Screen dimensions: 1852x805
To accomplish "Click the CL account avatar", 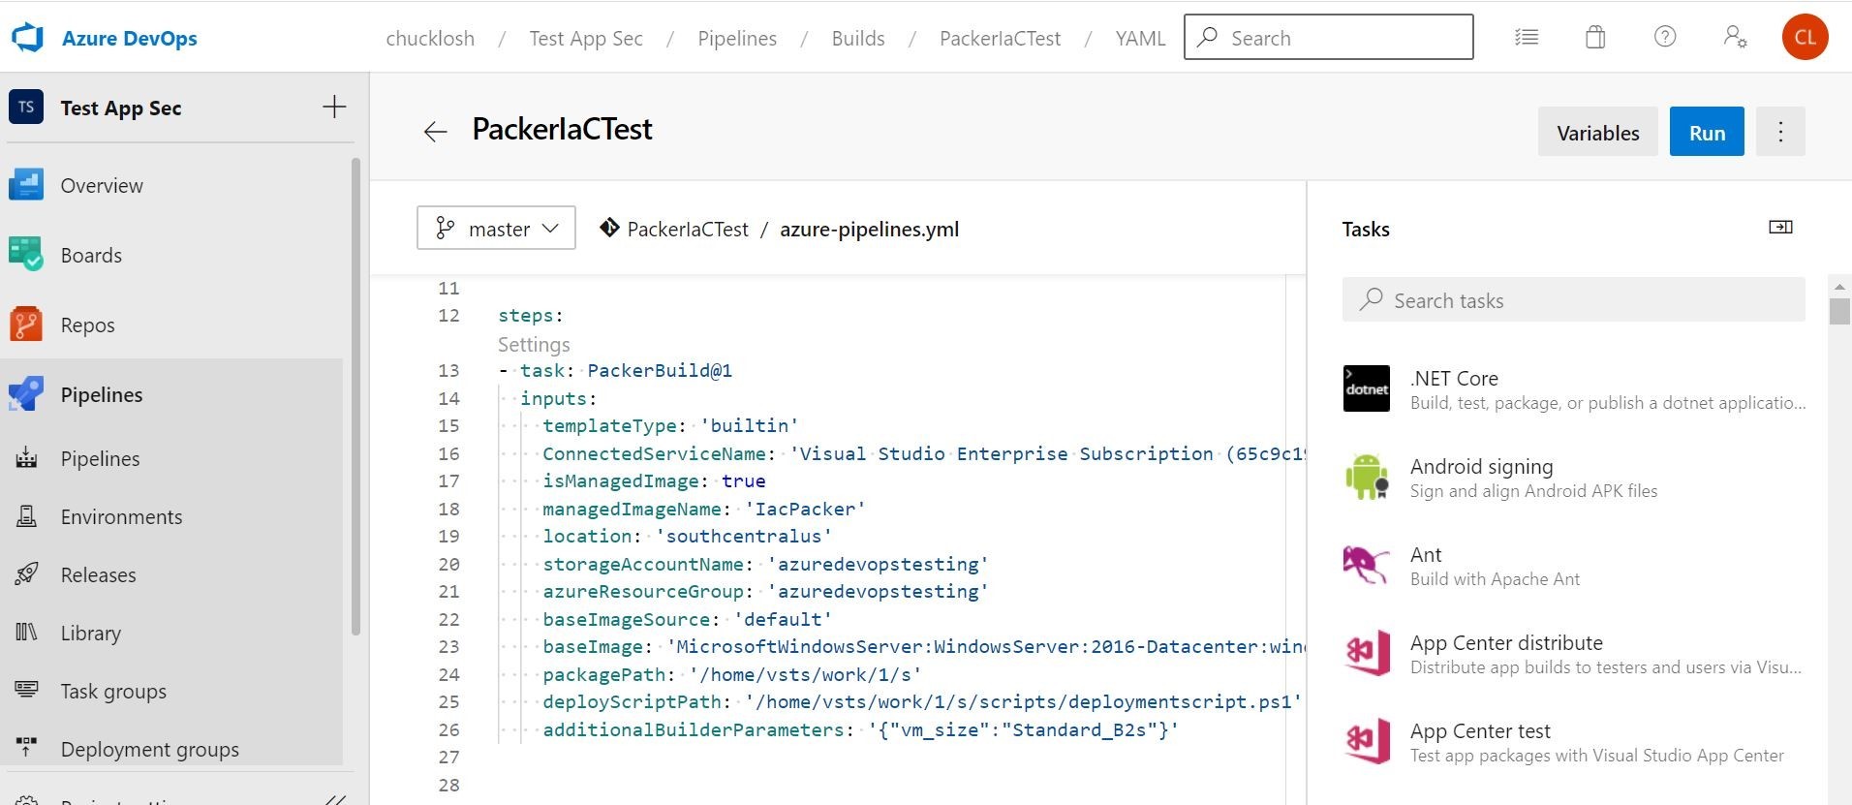I will tap(1805, 38).
